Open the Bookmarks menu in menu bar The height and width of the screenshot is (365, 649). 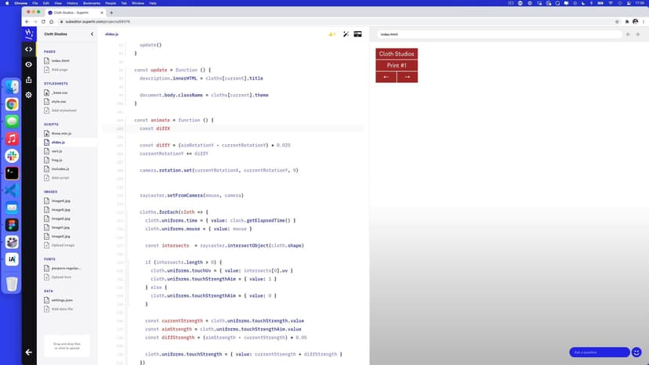(93, 3)
